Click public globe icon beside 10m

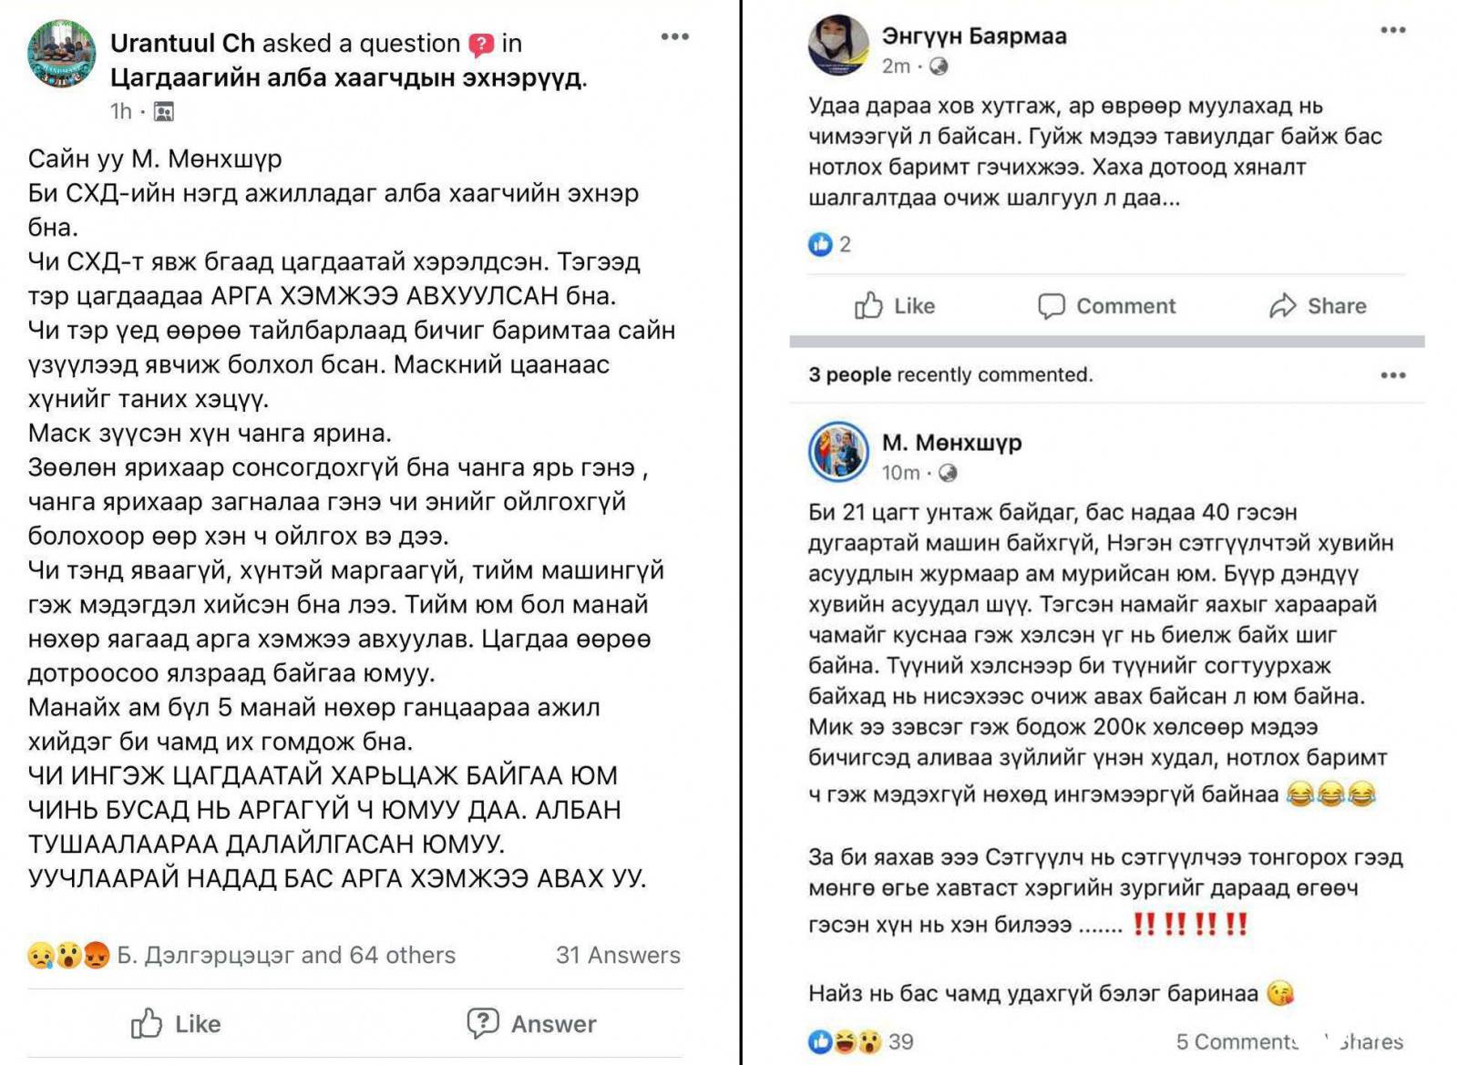(948, 473)
